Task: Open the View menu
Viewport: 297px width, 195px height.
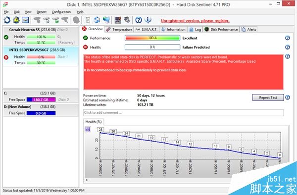Action: pyautogui.click(x=28, y=12)
